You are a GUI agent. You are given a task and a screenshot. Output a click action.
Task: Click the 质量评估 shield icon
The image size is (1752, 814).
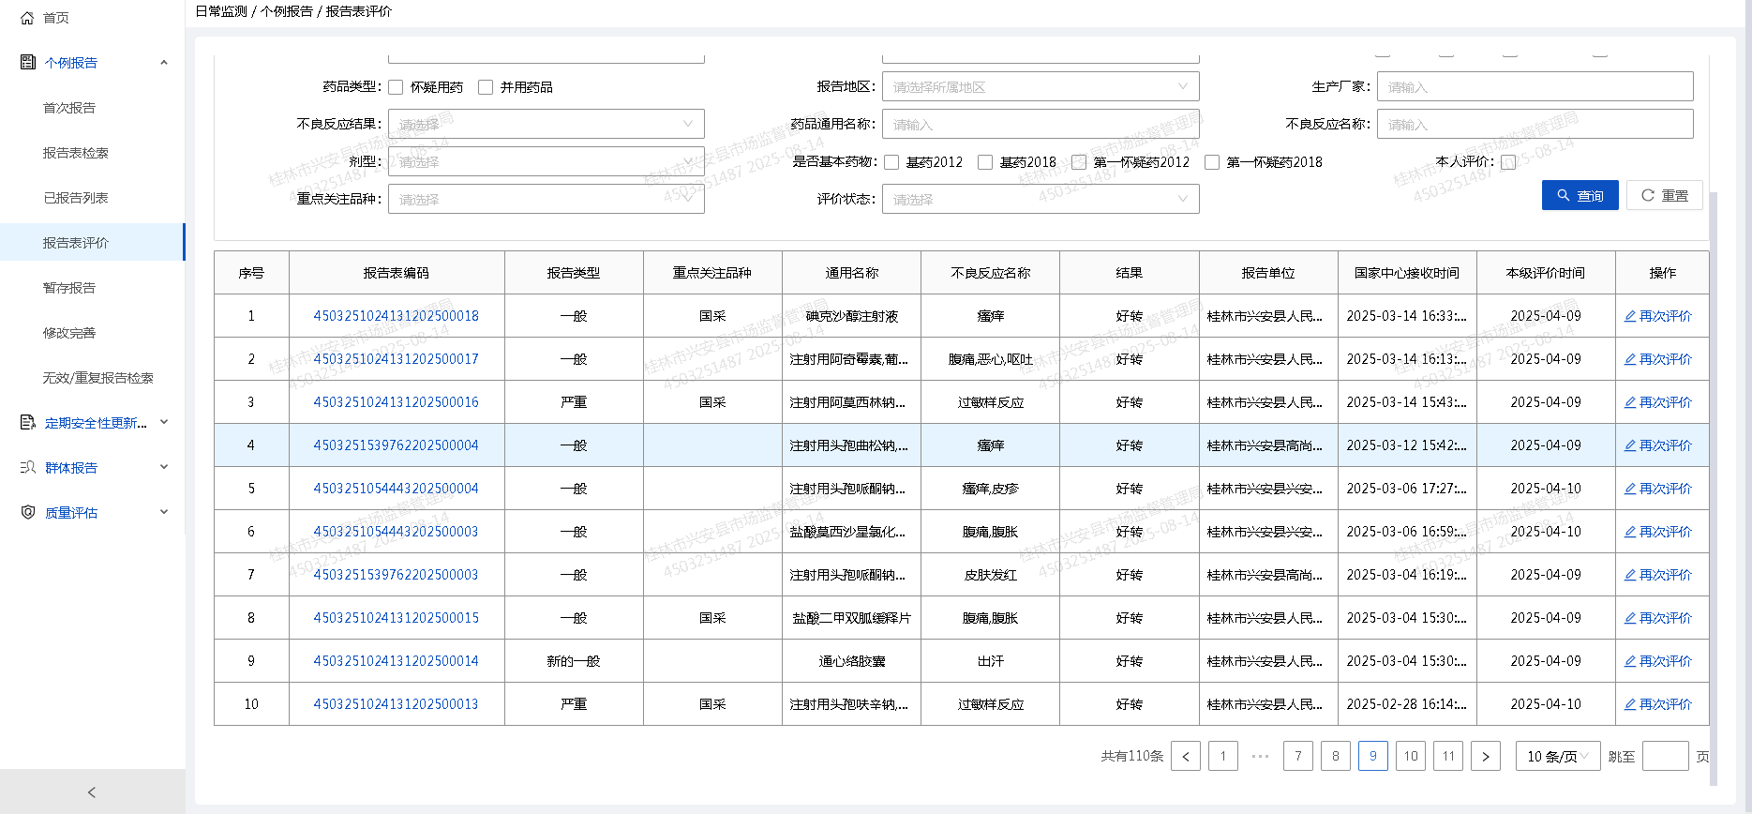tap(27, 513)
